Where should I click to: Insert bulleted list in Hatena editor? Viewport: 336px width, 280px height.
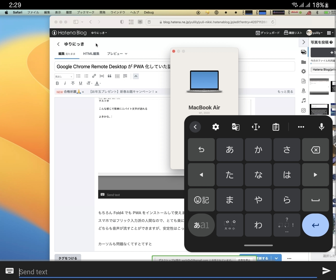[x=78, y=76]
